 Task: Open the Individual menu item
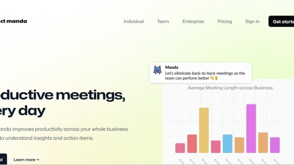click(133, 21)
